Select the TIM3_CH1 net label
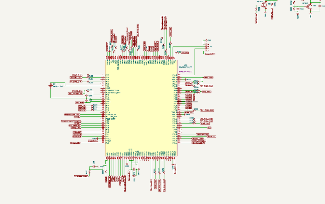This screenshot has height=204, width=325. (x=77, y=75)
